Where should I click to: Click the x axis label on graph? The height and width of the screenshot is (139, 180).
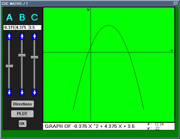click(172, 50)
